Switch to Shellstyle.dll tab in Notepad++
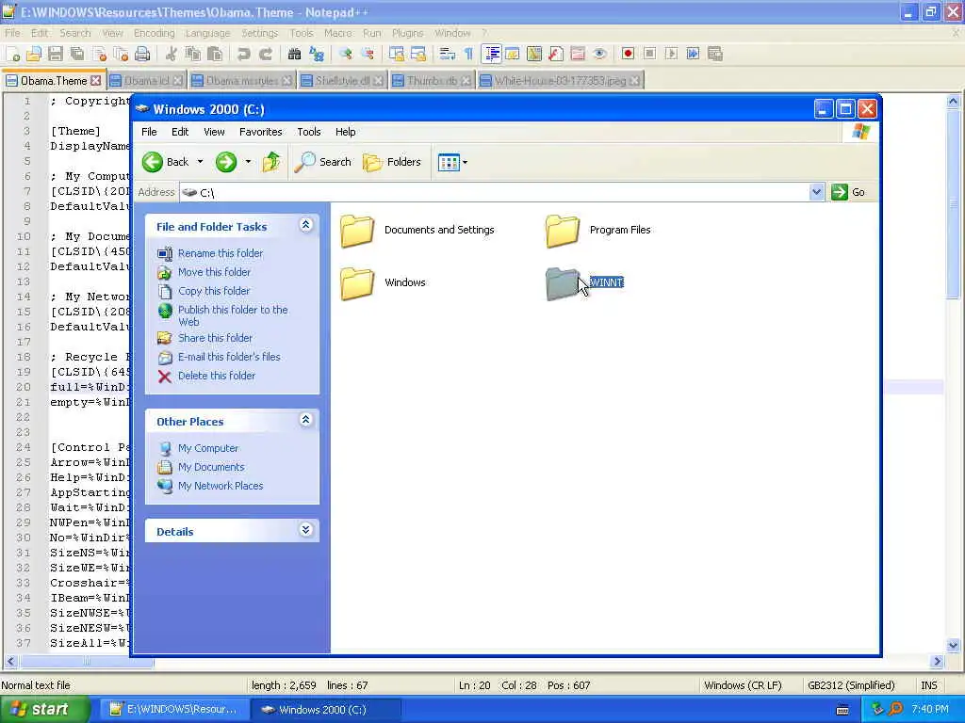 tap(342, 81)
